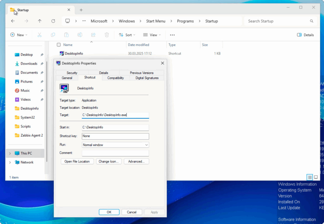
Task: Click the chevron after Windows in address bar
Action: [x=140, y=21]
